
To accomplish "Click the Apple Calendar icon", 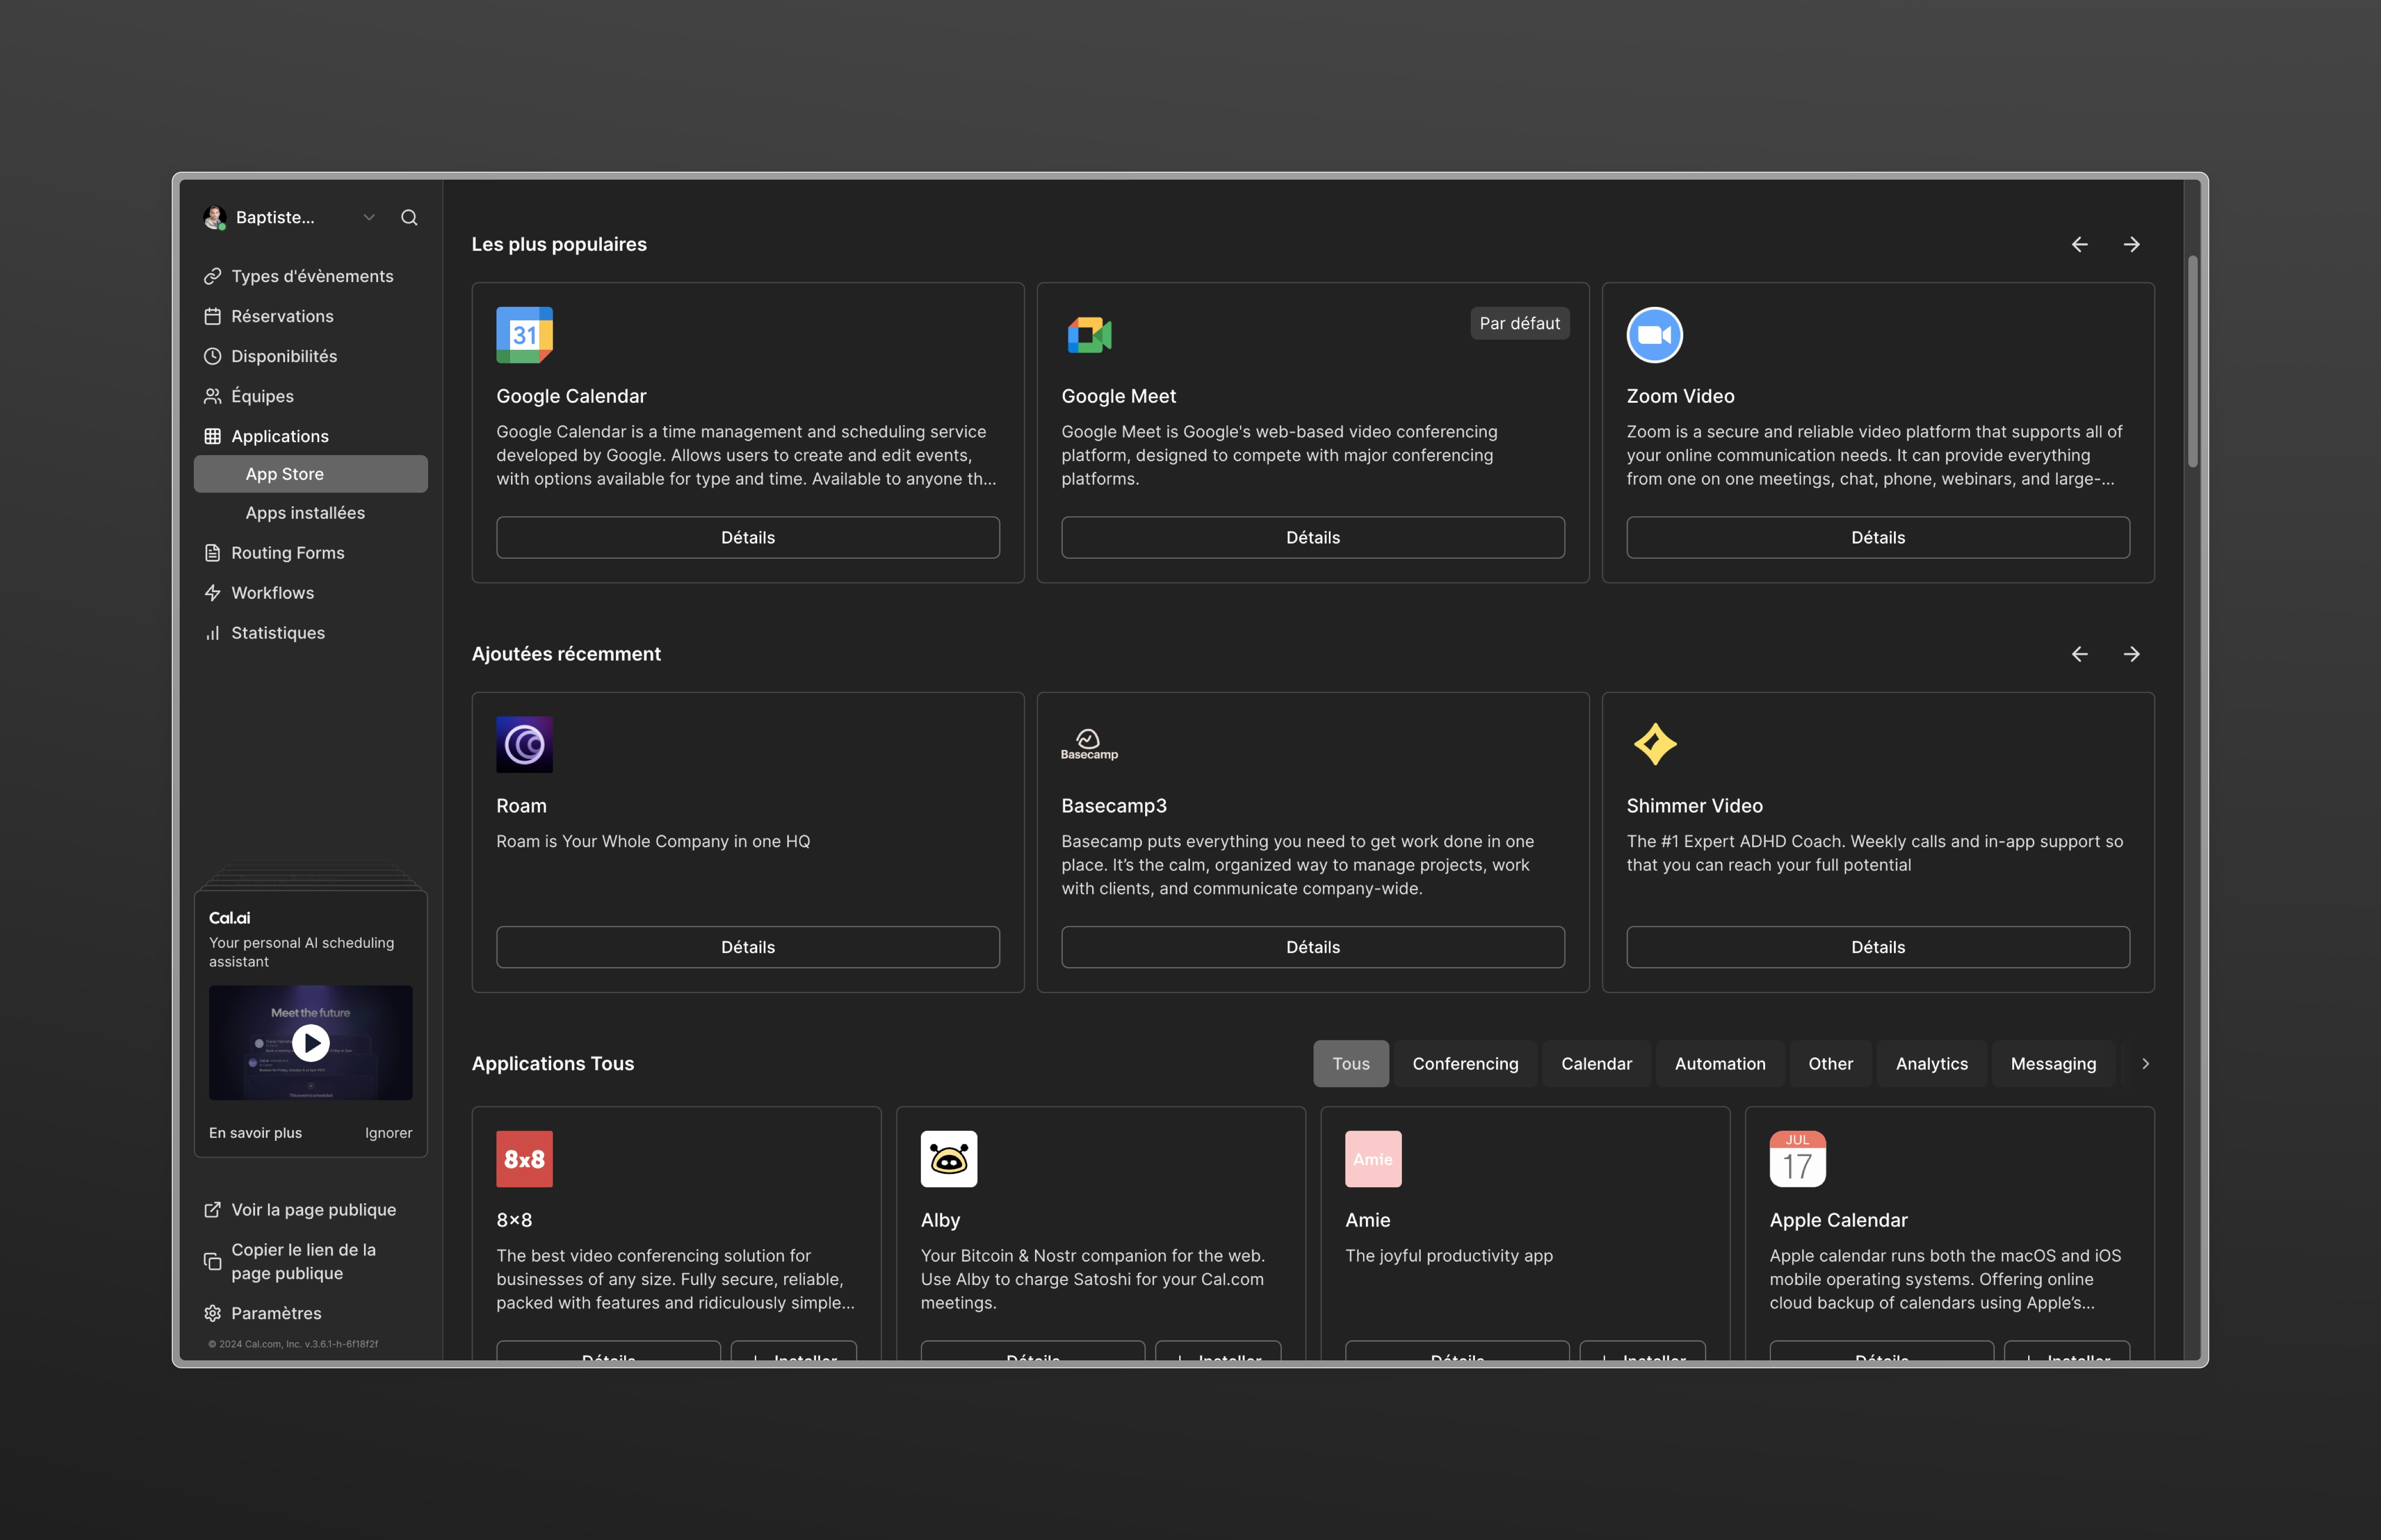I will click(x=1797, y=1159).
